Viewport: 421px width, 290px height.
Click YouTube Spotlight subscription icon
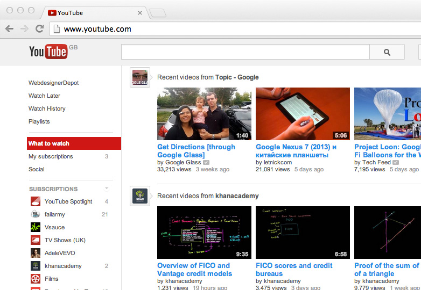(x=36, y=201)
